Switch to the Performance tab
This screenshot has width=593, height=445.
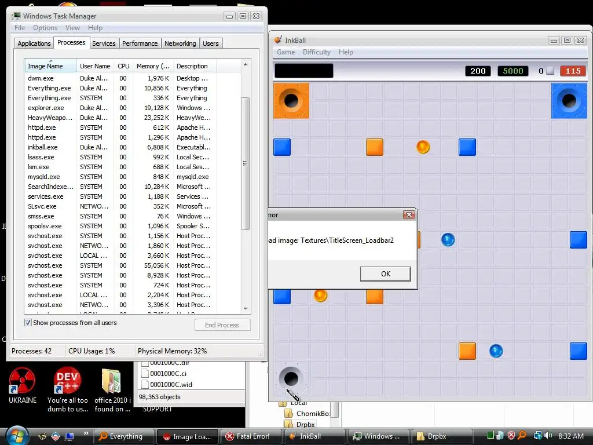click(140, 43)
